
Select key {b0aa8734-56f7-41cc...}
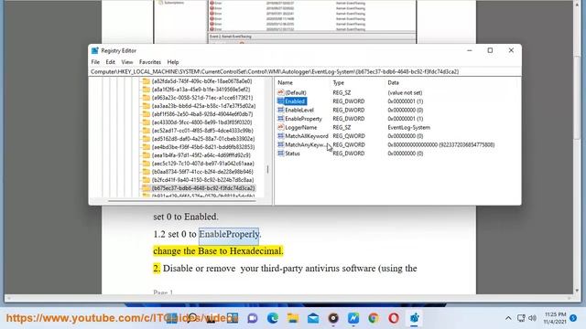pos(202,171)
